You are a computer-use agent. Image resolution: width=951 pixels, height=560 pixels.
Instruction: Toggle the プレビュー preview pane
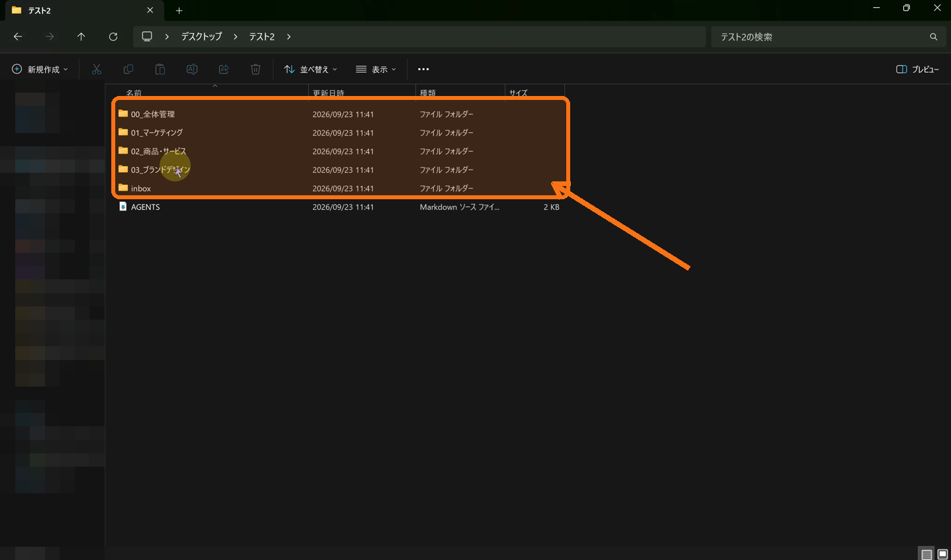(x=917, y=69)
